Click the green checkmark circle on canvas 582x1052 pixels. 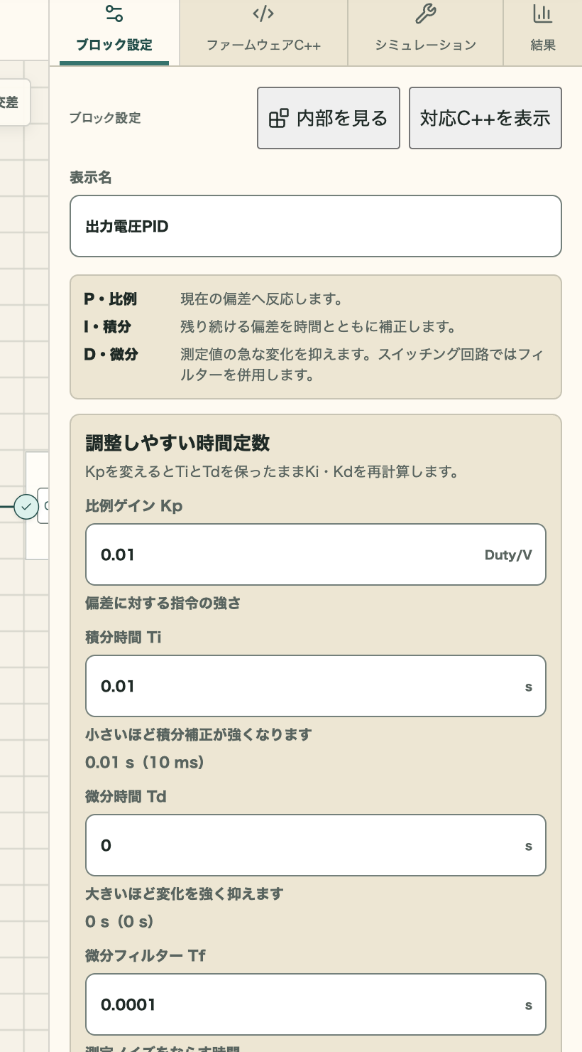click(26, 507)
